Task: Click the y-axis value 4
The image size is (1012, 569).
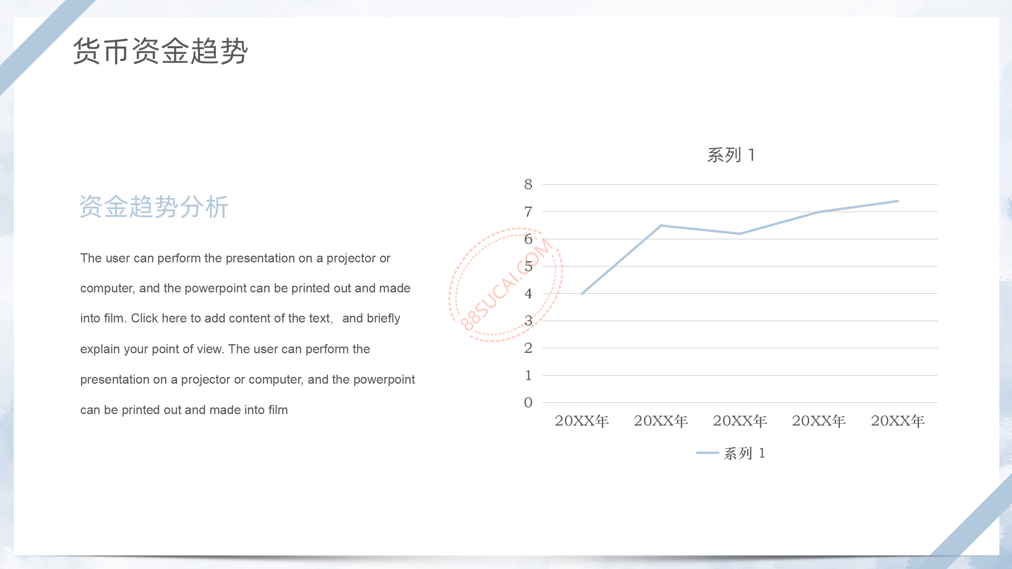Action: click(528, 294)
